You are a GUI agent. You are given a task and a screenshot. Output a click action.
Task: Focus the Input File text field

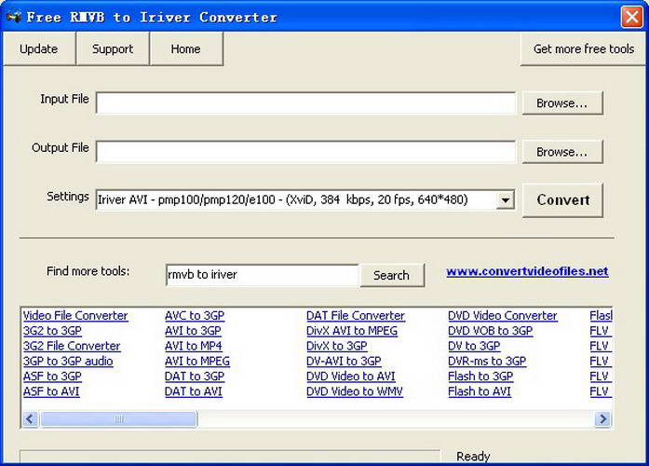pos(305,103)
